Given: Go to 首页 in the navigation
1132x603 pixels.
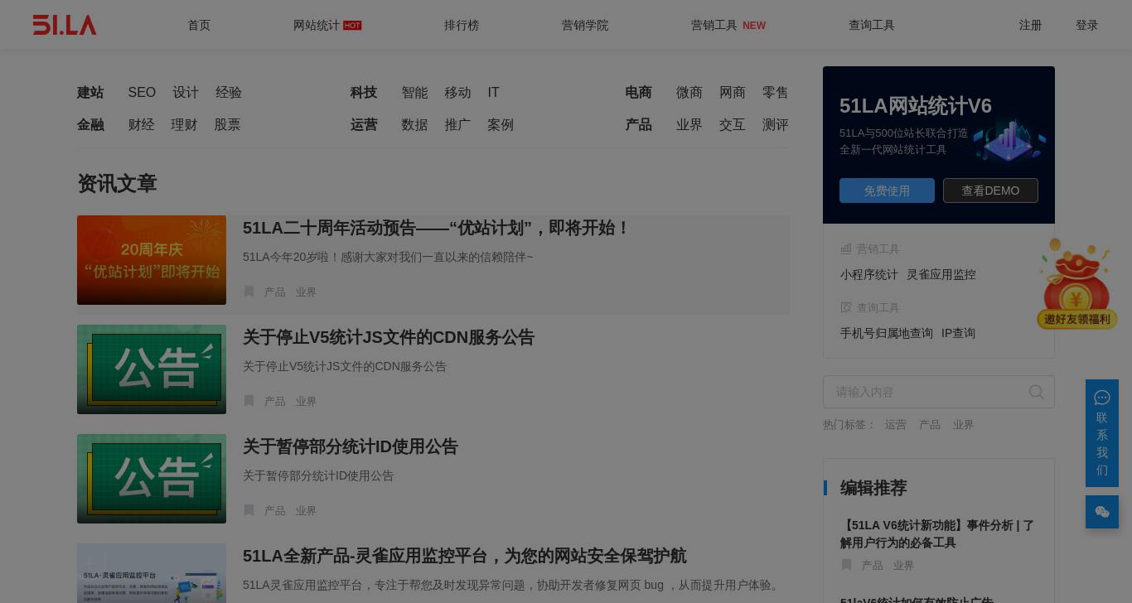Looking at the screenshot, I should tap(199, 25).
